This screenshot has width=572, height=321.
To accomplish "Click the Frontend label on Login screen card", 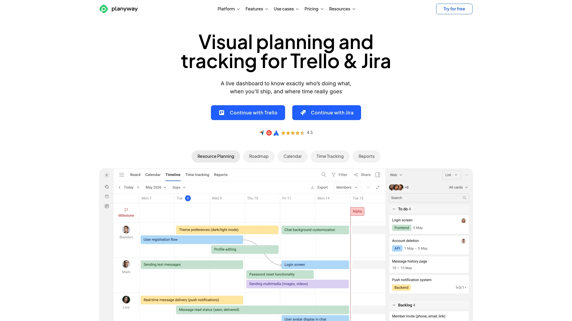I will pyautogui.click(x=402, y=228).
